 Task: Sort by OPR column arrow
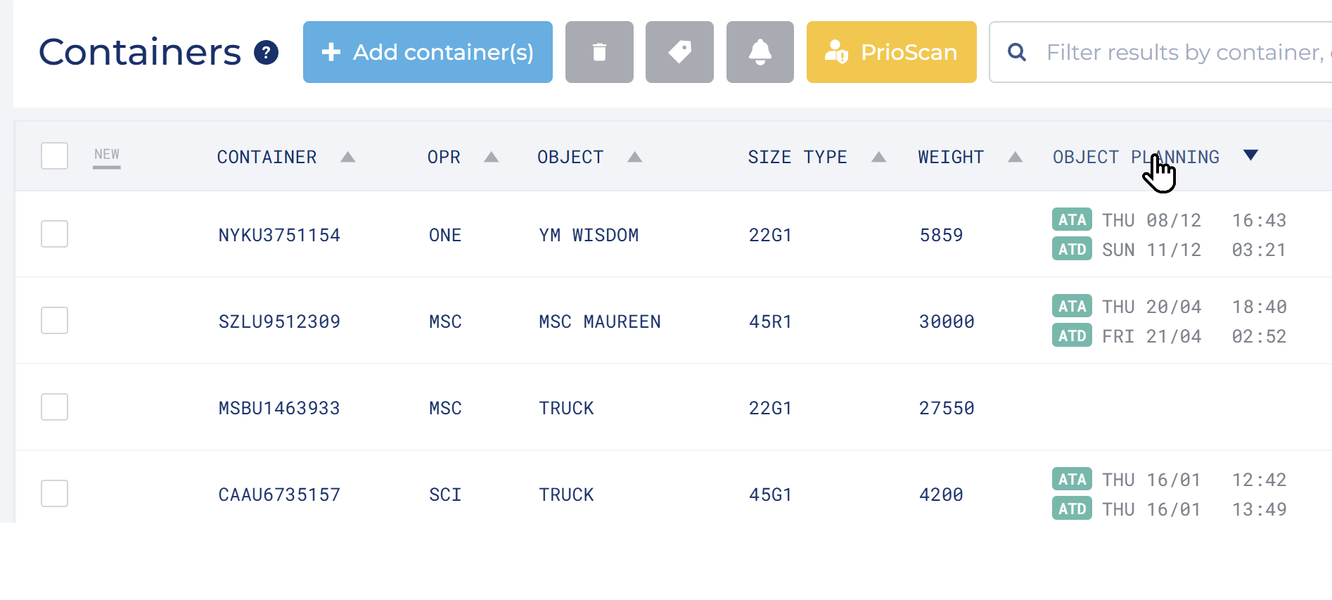[x=491, y=157]
